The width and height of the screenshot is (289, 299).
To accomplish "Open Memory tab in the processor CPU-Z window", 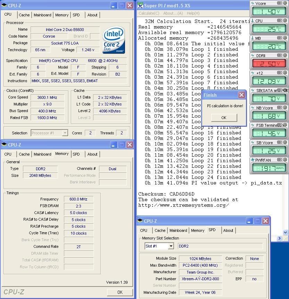I will tap(62, 15).
